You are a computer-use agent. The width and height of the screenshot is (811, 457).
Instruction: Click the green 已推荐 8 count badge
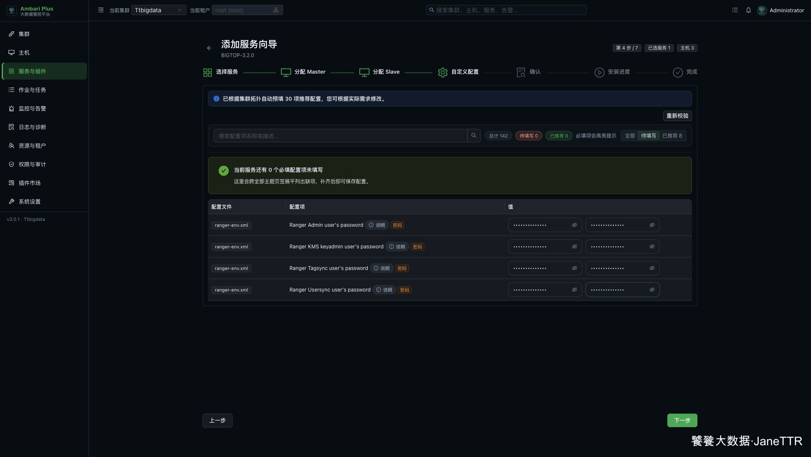pos(559,136)
